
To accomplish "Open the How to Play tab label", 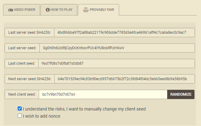I will pos(61,10).
